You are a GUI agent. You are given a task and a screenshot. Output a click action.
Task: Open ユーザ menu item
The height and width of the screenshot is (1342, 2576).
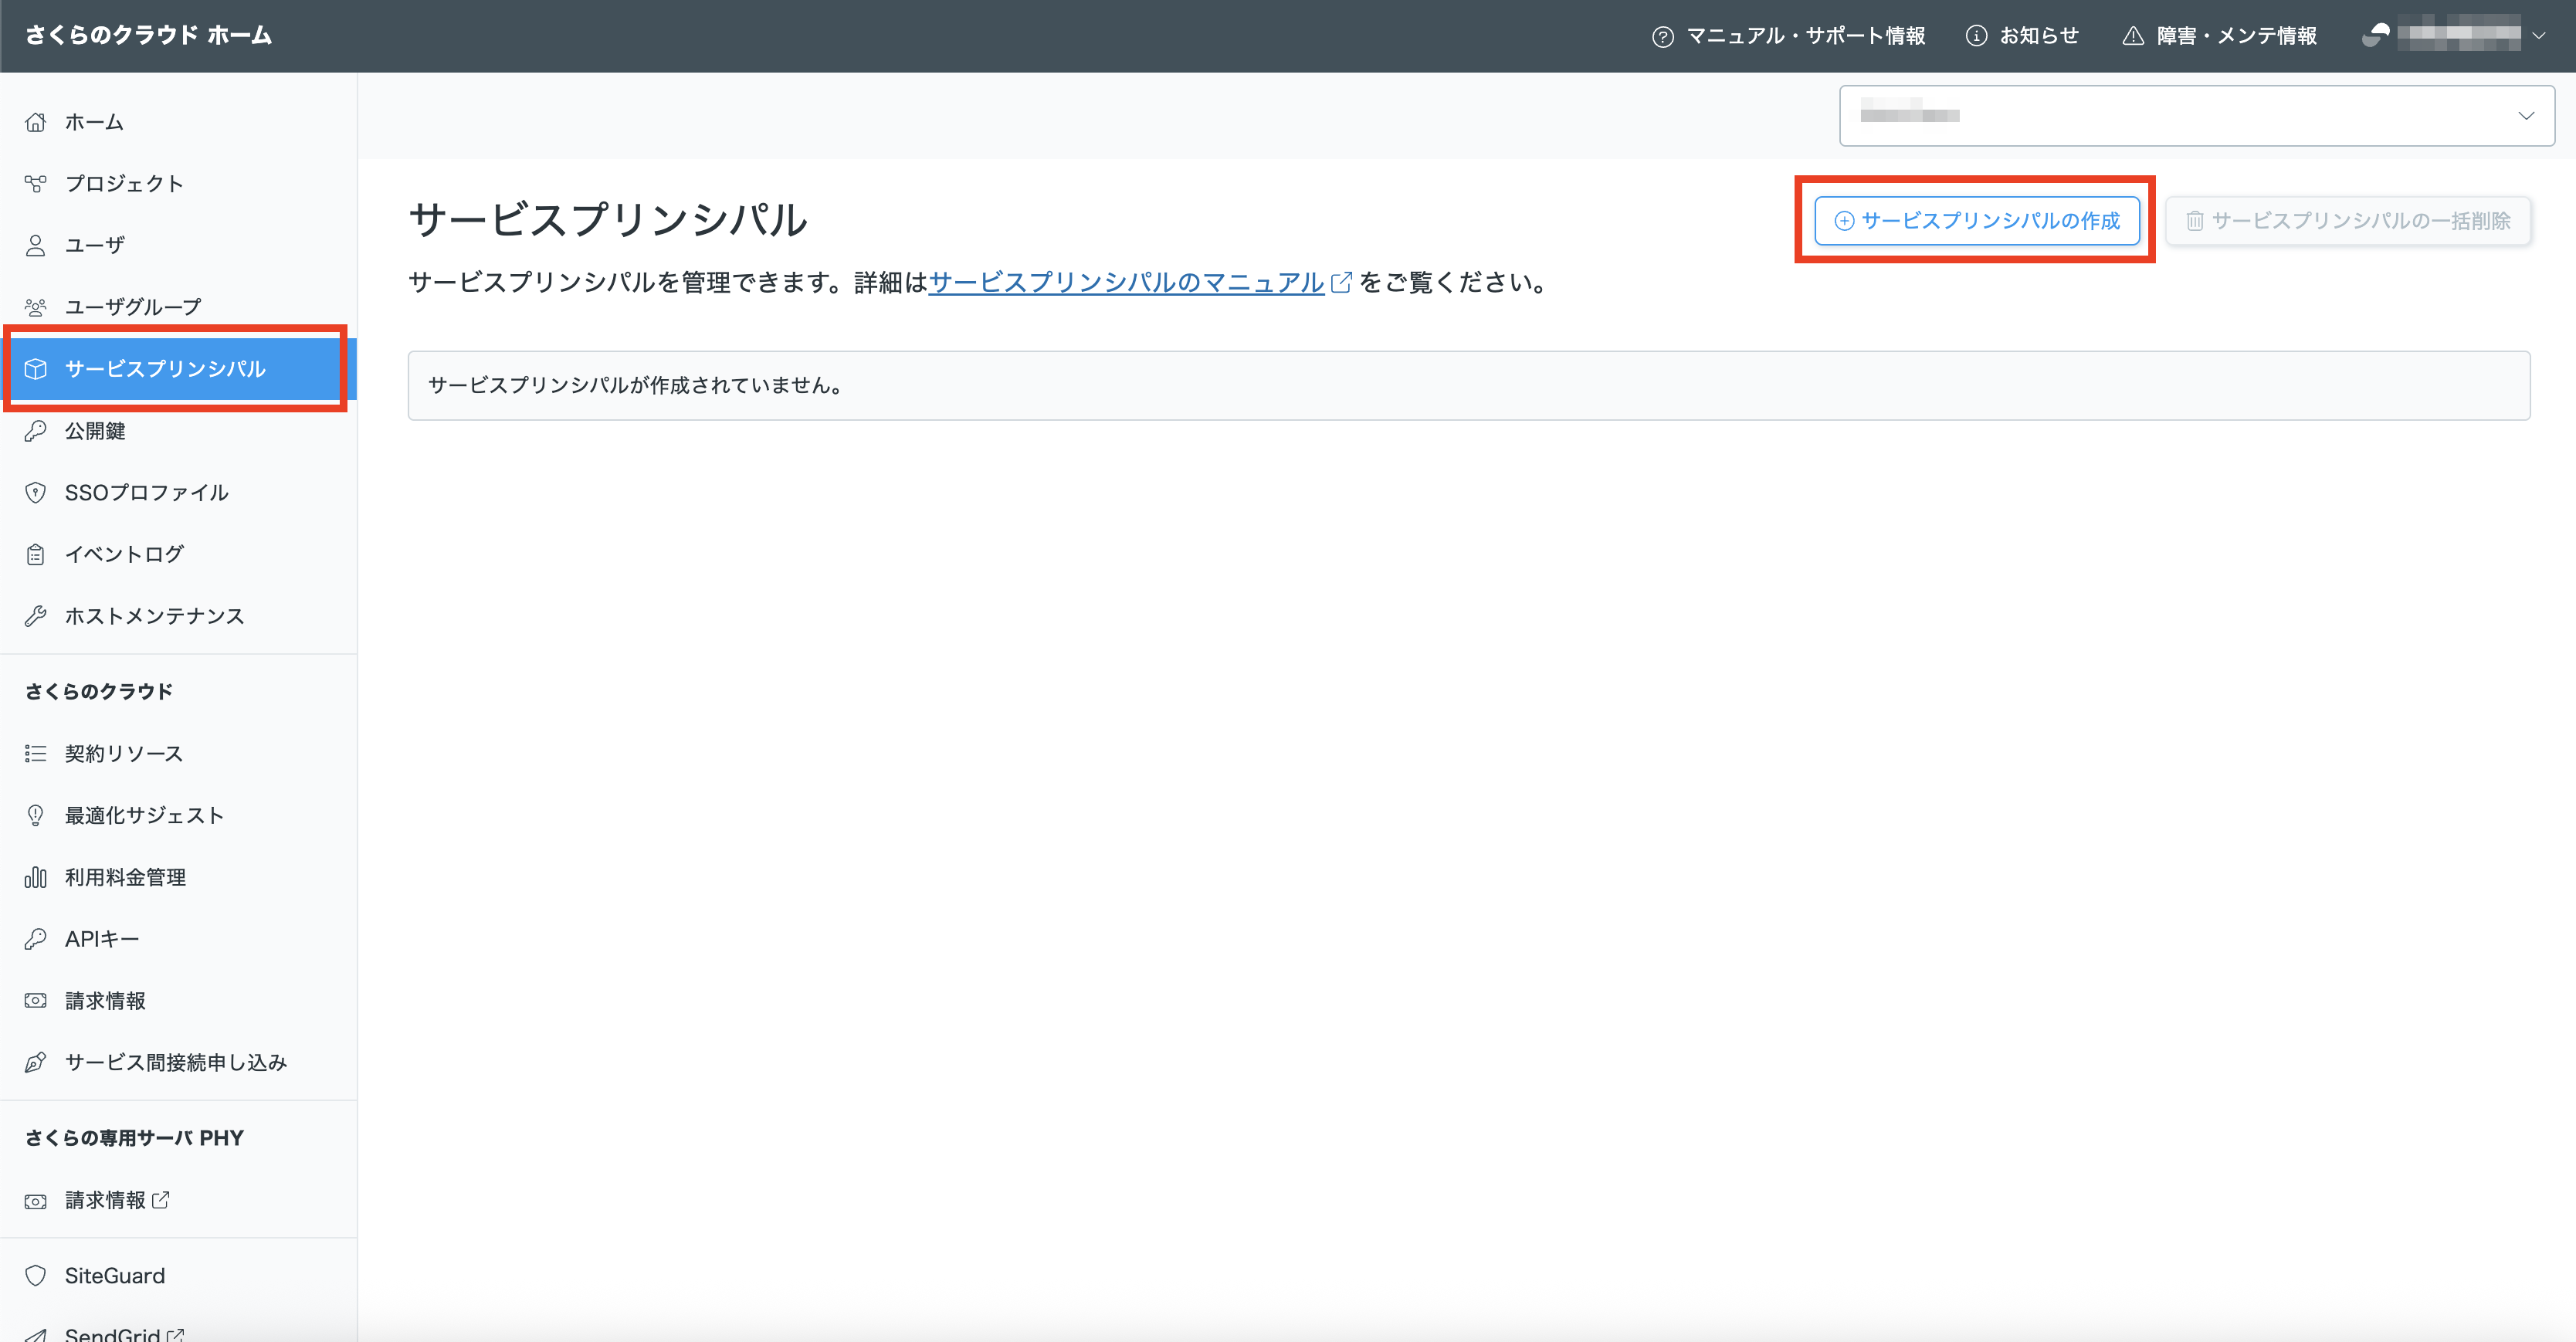178,246
